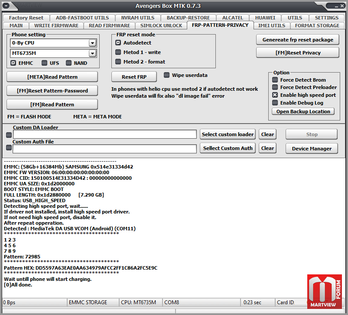Open the IMEI UTILS tab
The image size is (348, 315).
(272, 25)
